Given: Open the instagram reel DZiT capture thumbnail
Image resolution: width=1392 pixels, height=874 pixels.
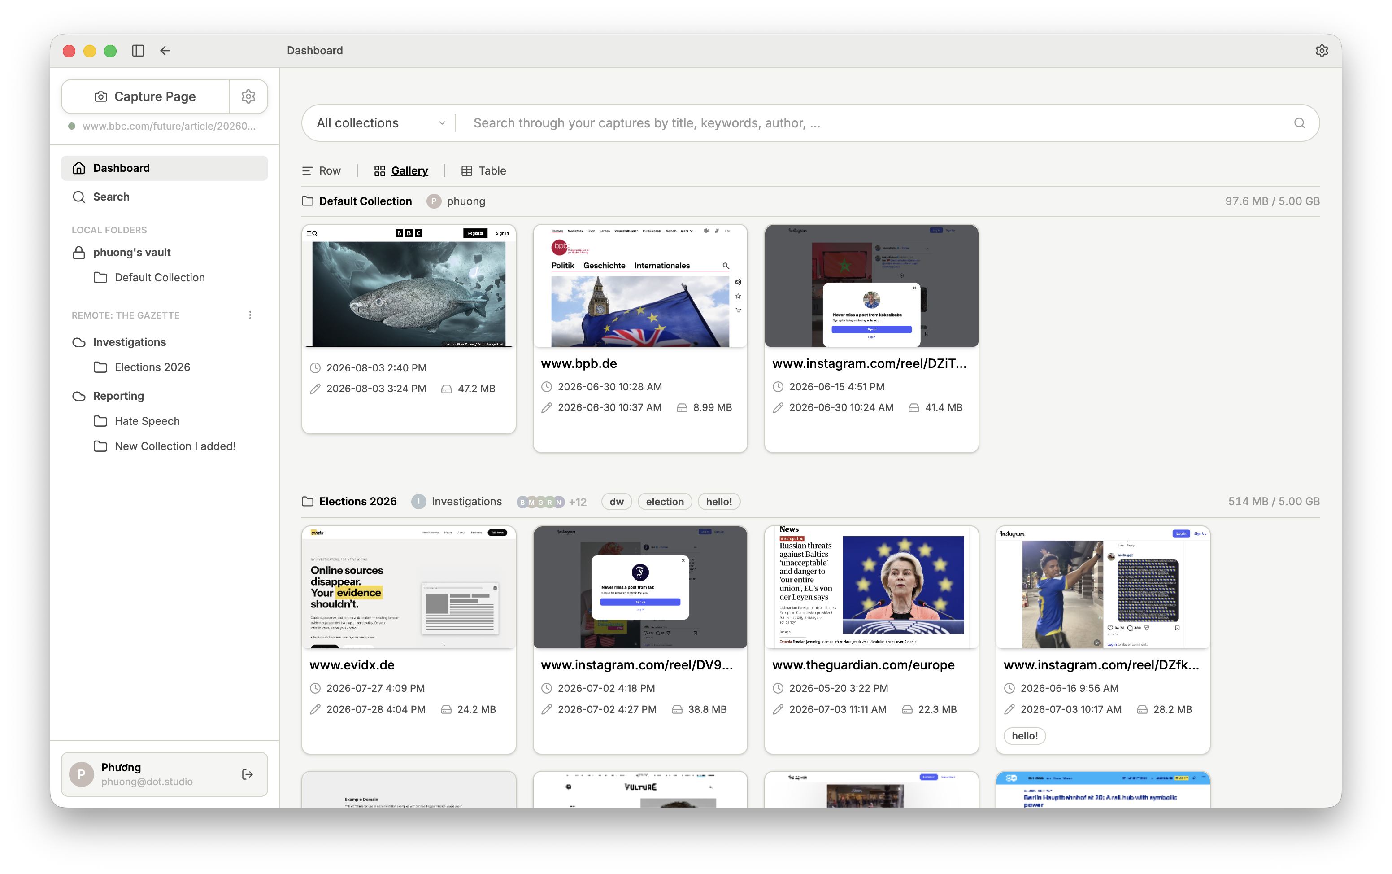Looking at the screenshot, I should 871,286.
